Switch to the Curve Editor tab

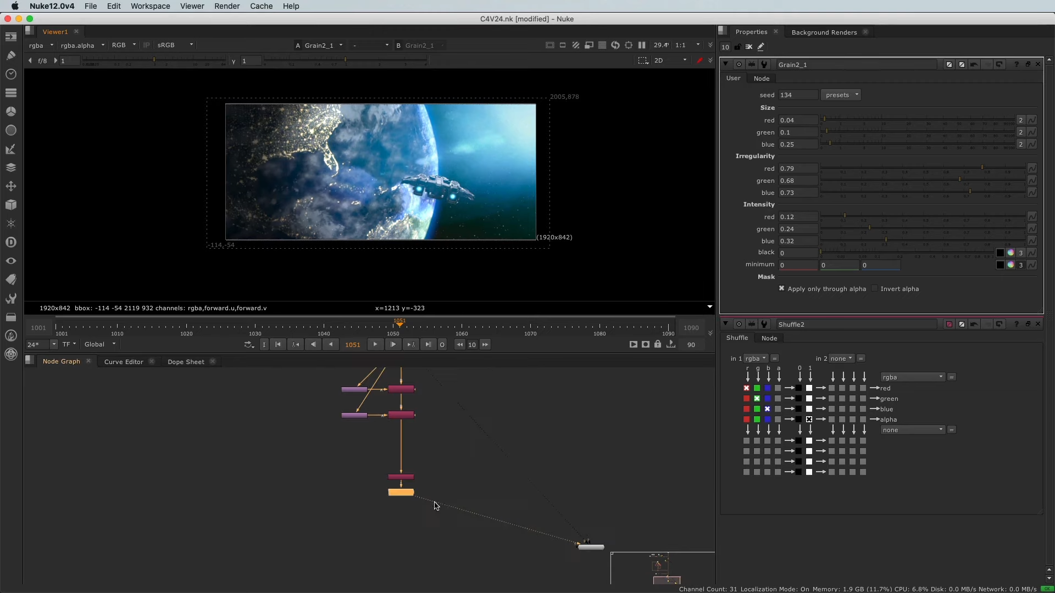point(124,361)
